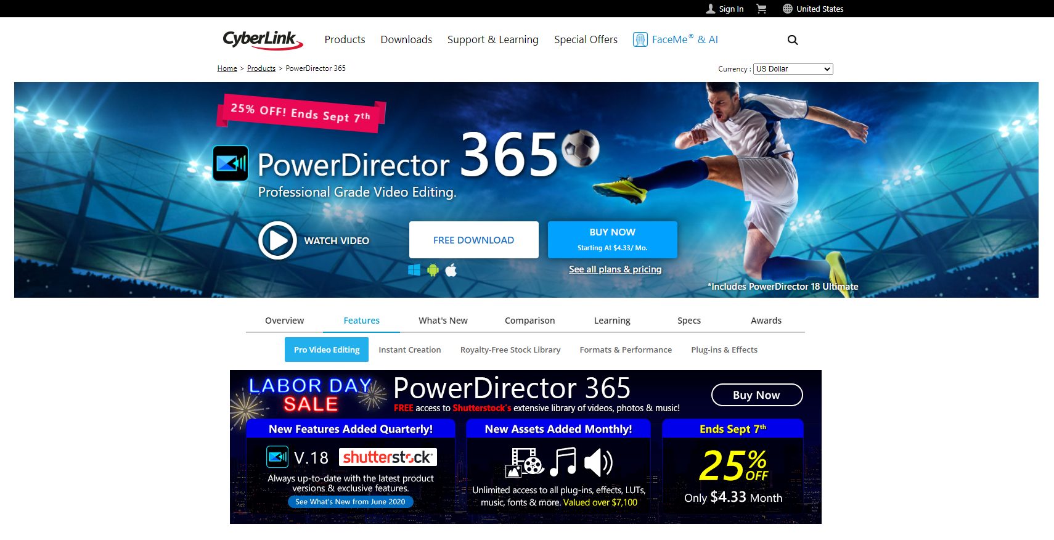Click the PowerDirector app icon in banner
The width and height of the screenshot is (1054, 540).
[231, 163]
